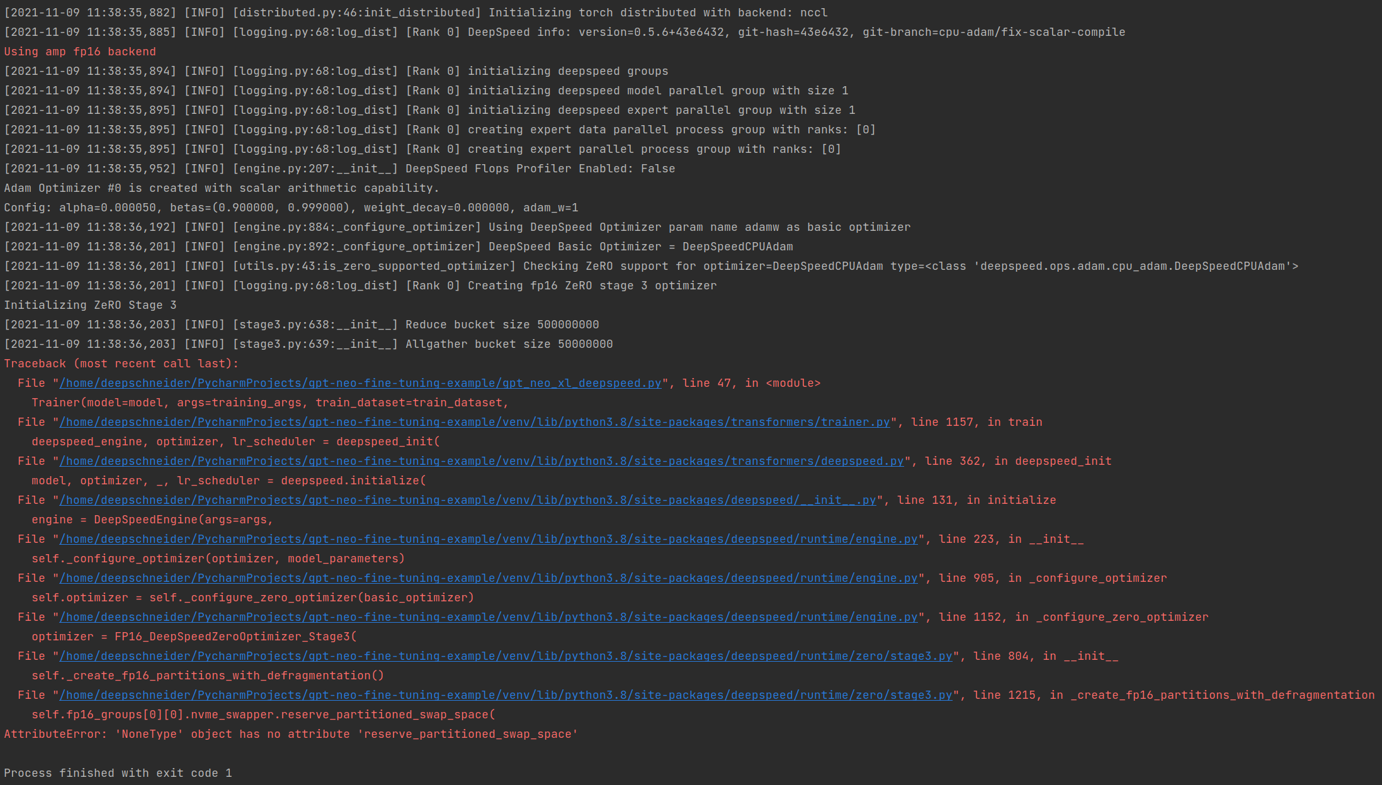This screenshot has width=1382, height=785.
Task: Select the Initializing ZeRO Stage 3 line
Action: pyautogui.click(x=90, y=304)
